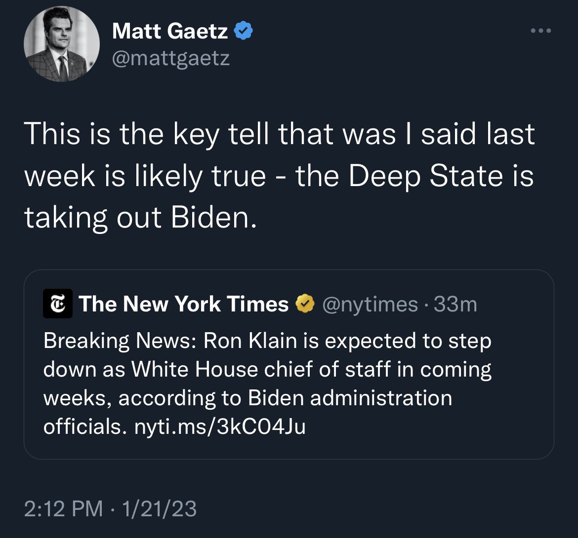Click the gold verified badge beside New York Times
This screenshot has width=578, height=538.
coord(305,304)
